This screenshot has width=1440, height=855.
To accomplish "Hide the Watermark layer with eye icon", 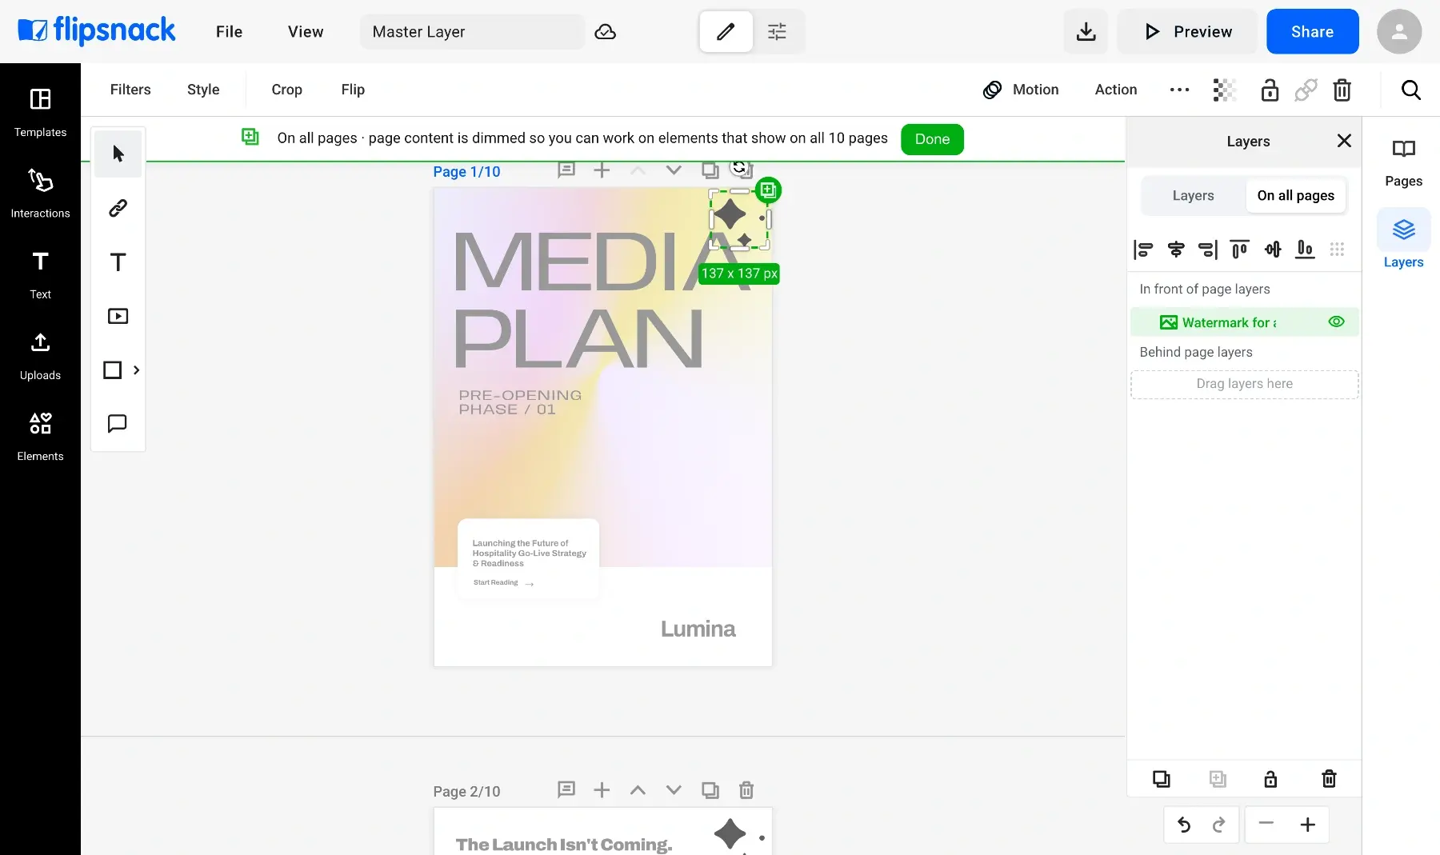I will pos(1336,322).
